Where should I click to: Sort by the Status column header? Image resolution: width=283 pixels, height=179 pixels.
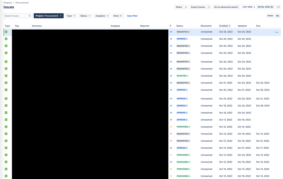point(180,26)
